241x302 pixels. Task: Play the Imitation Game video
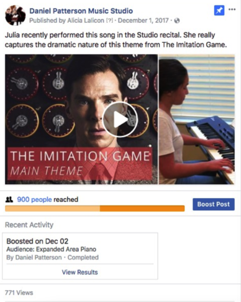[x=120, y=120]
